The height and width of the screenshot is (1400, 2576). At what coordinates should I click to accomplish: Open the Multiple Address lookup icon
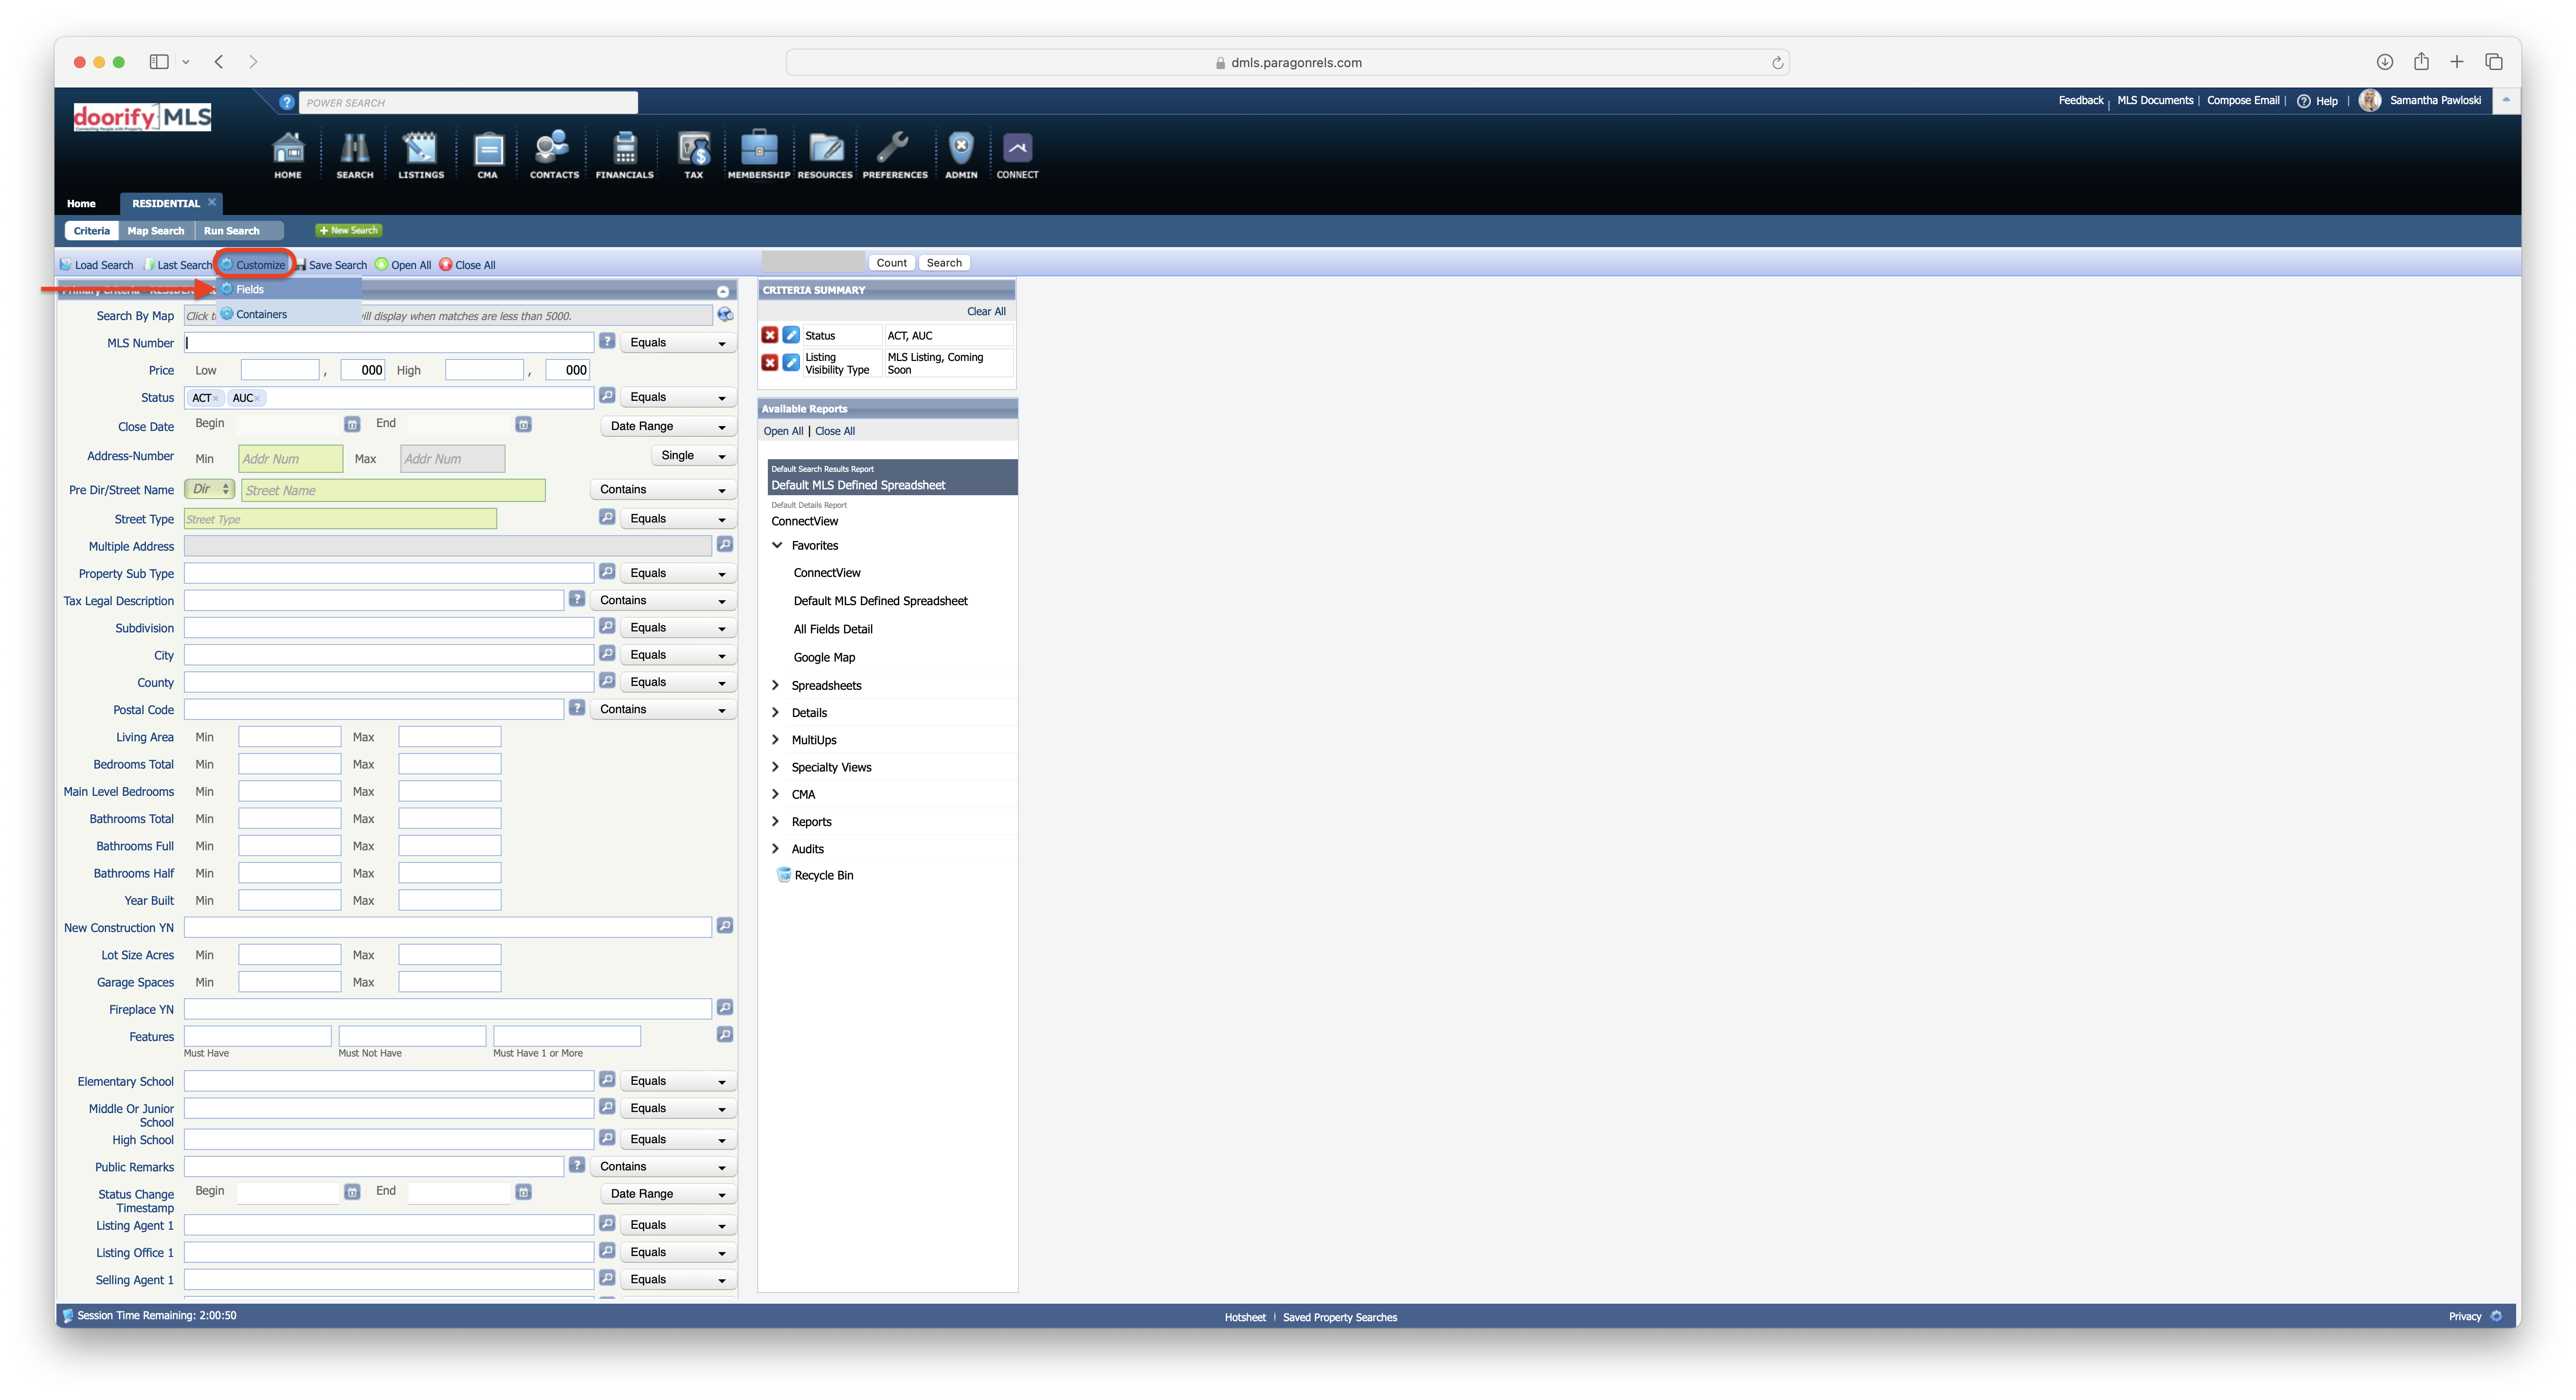725,545
